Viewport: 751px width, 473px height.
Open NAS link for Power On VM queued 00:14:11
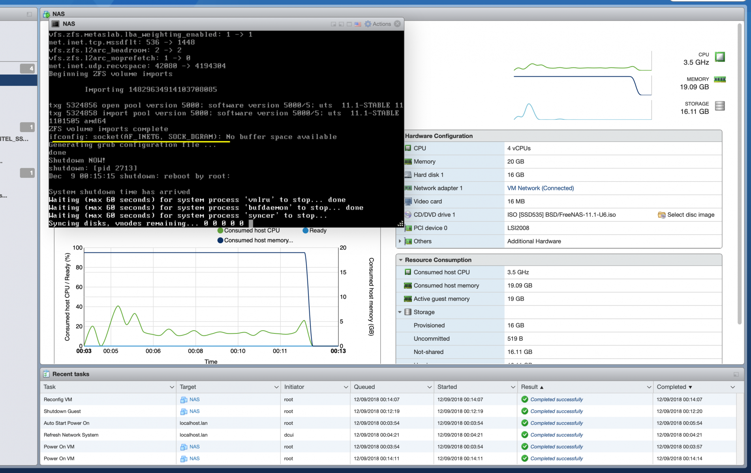click(x=194, y=459)
